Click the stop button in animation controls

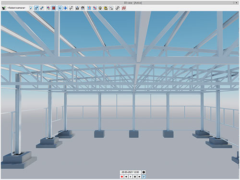135,177
